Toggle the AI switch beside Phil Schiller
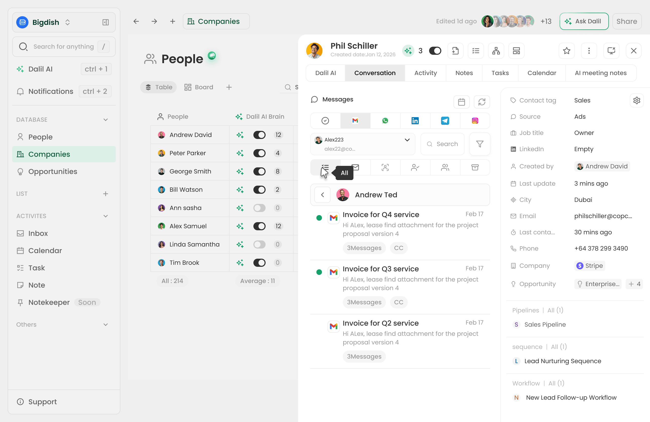Screen dimensions: 650x422 (435, 51)
